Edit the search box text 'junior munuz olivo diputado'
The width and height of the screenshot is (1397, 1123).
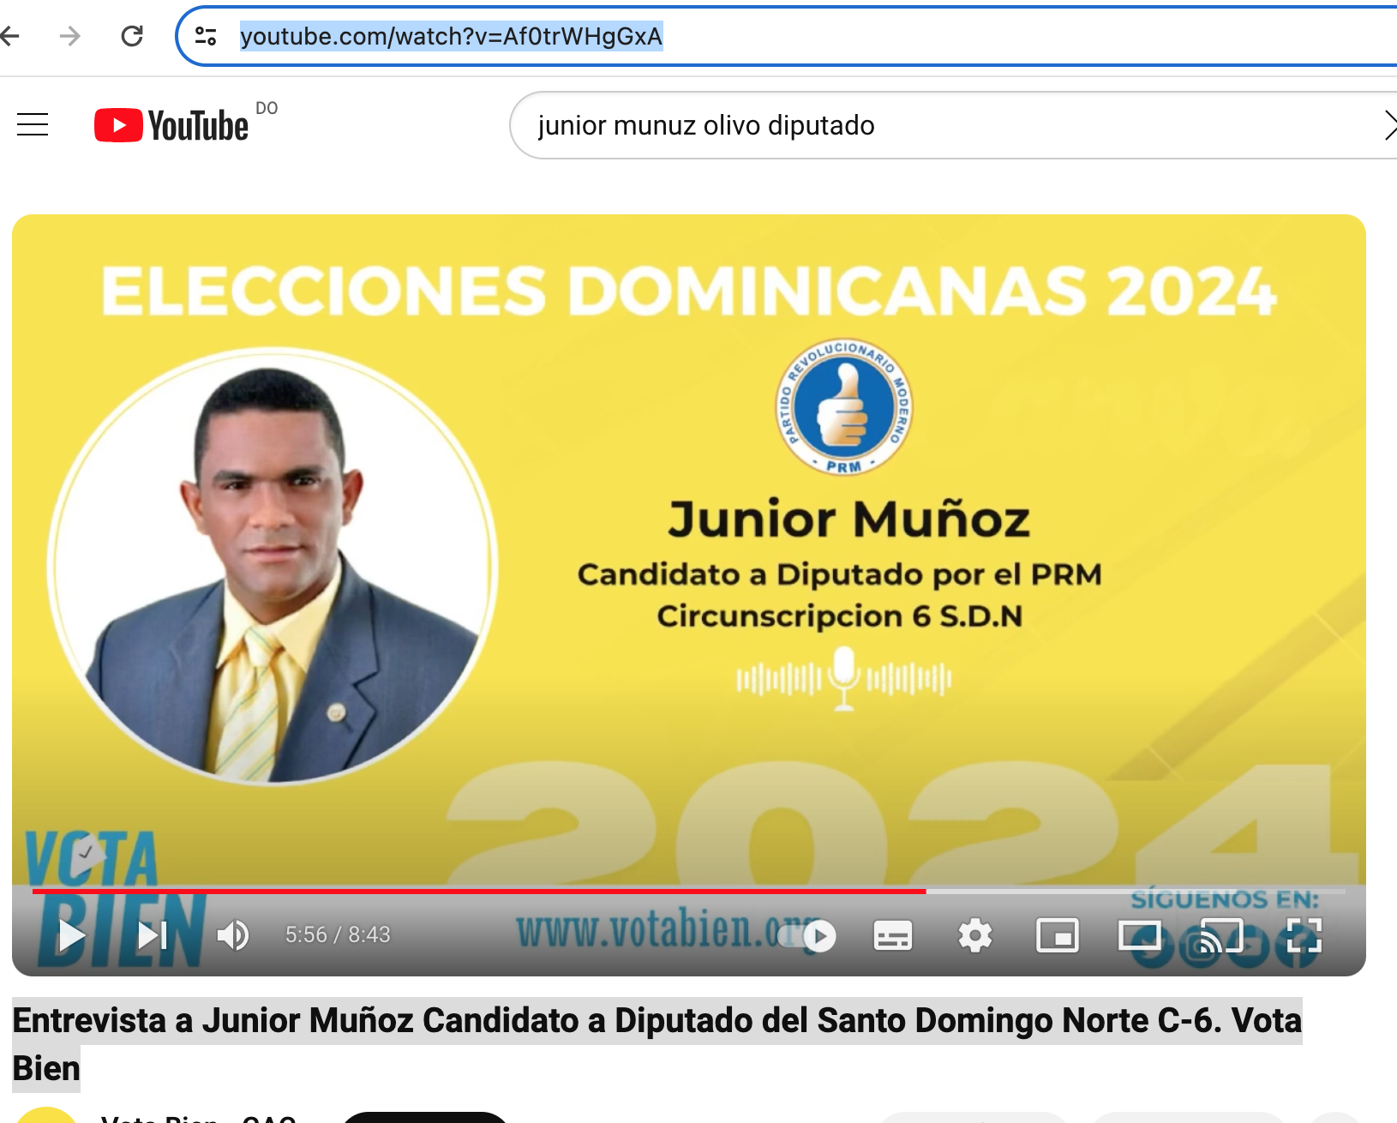tap(706, 125)
